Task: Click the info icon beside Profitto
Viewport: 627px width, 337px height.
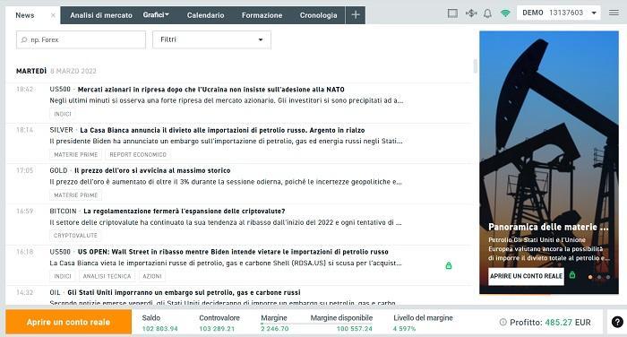Action: 503,322
